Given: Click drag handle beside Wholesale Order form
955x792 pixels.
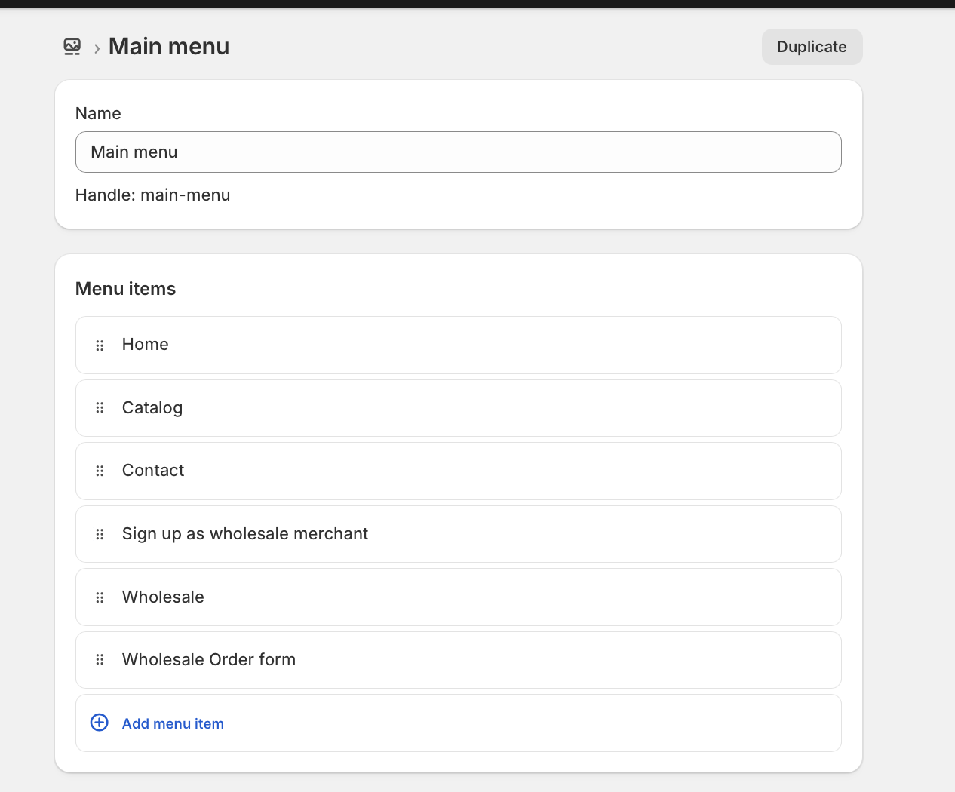Looking at the screenshot, I should (100, 660).
